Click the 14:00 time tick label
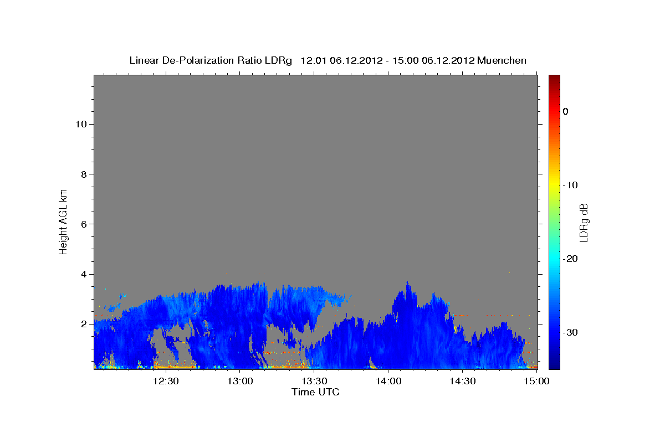The image size is (665, 443). coord(388,381)
